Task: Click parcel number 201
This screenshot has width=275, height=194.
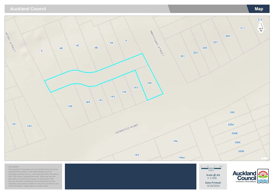Action: [183, 56]
